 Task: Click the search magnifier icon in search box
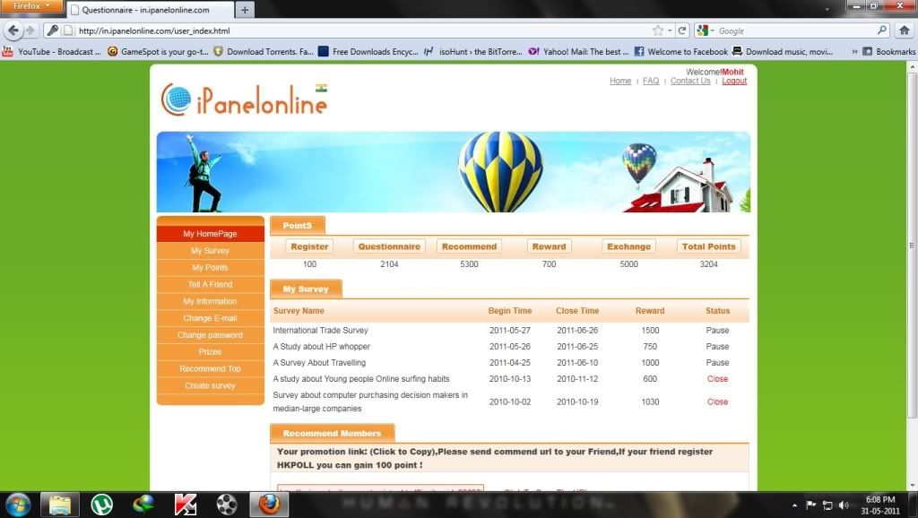pyautogui.click(x=882, y=30)
